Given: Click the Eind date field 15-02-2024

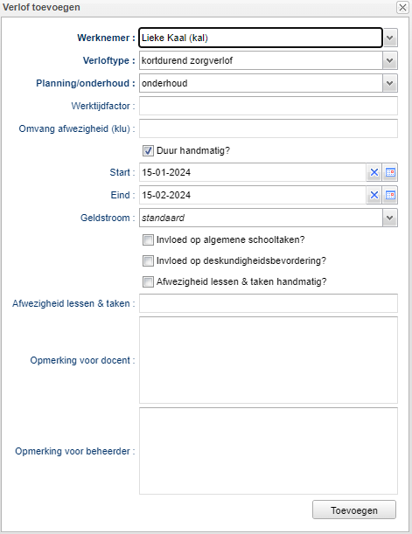Looking at the screenshot, I should pos(253,195).
